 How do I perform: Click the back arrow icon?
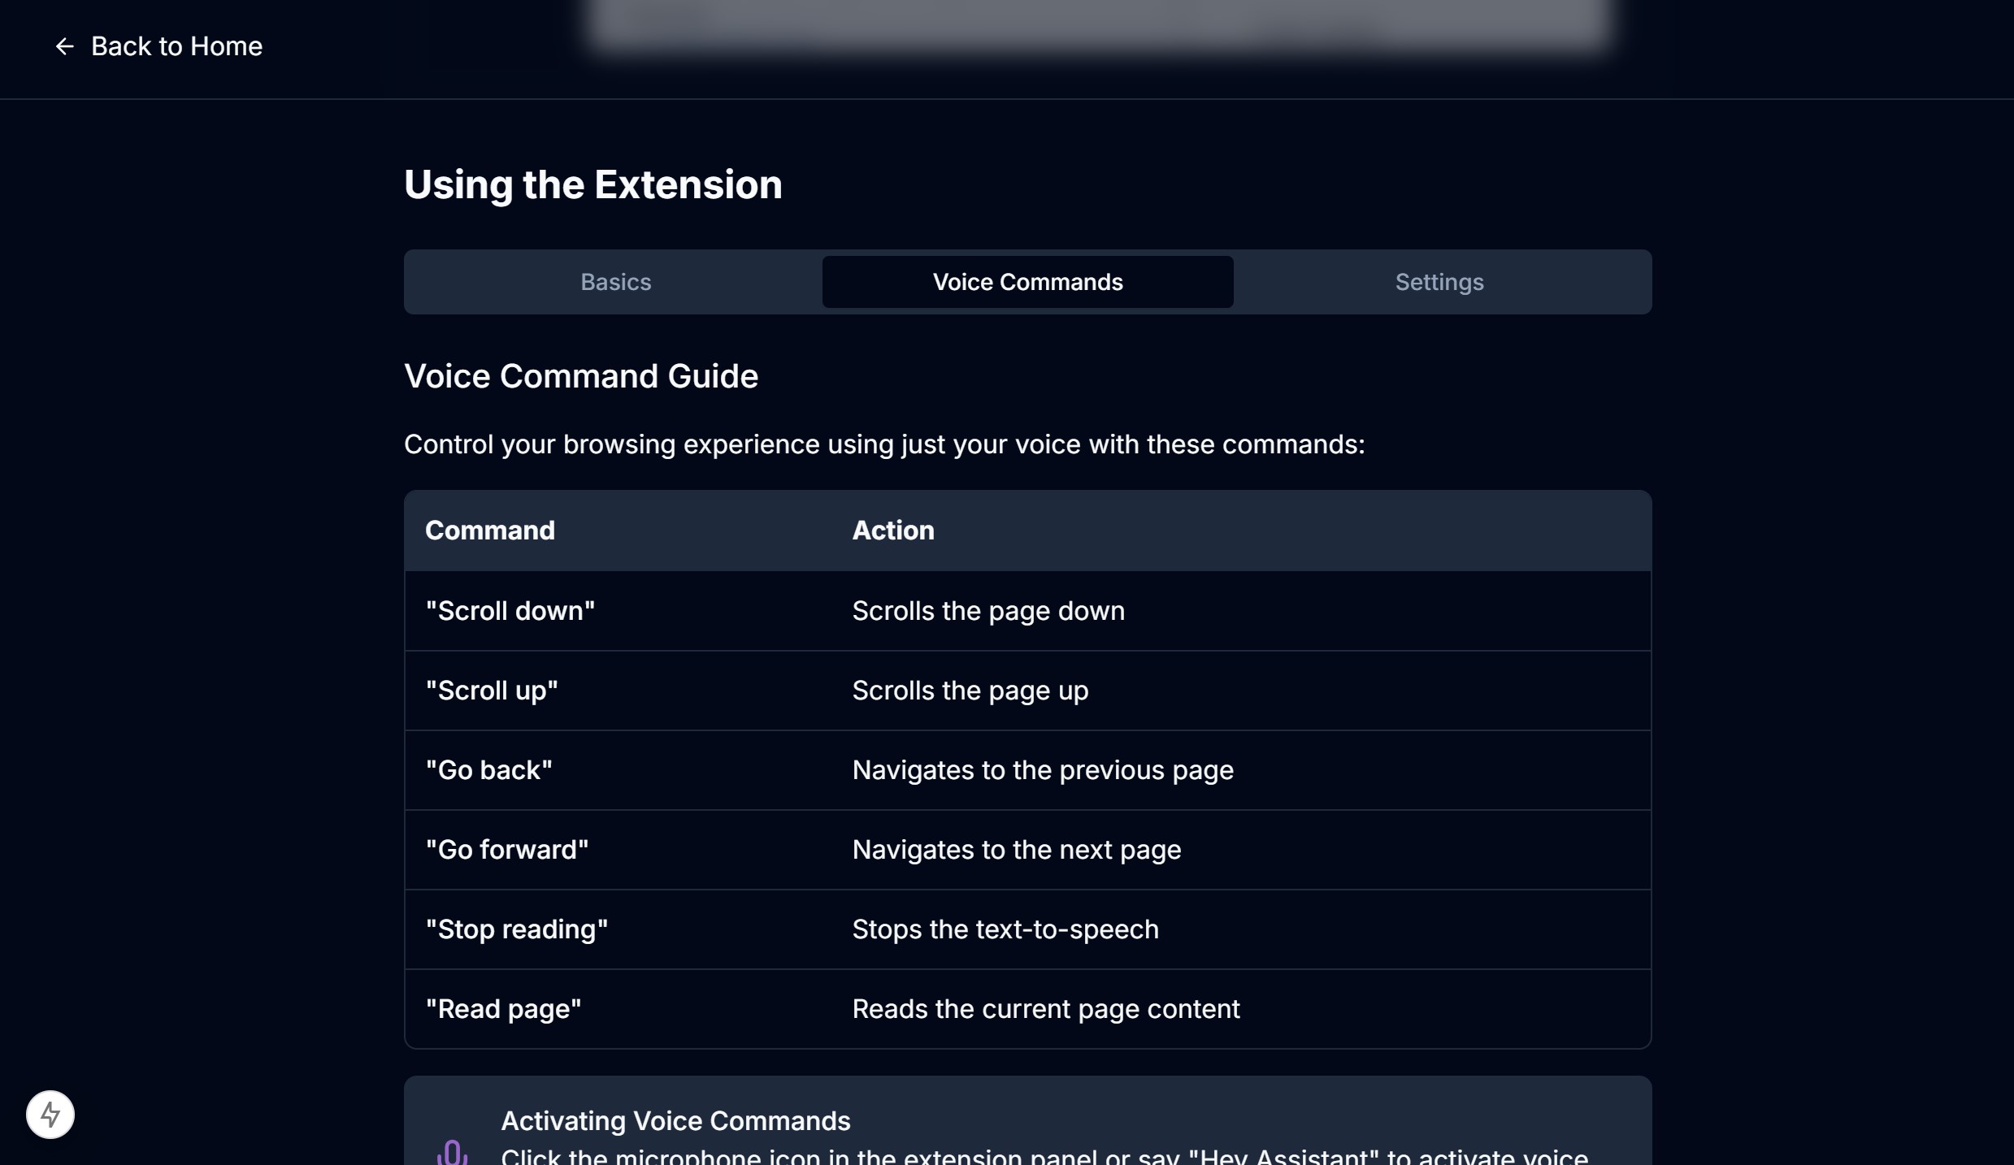(x=64, y=47)
